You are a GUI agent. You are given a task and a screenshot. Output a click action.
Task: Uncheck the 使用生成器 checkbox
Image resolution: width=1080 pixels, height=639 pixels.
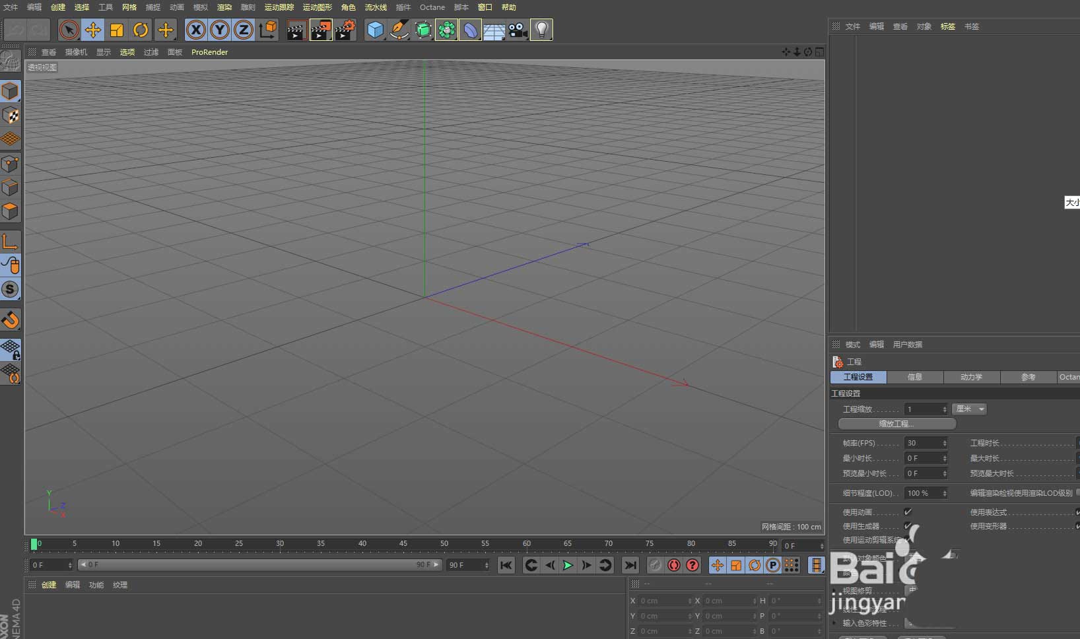pyautogui.click(x=908, y=526)
